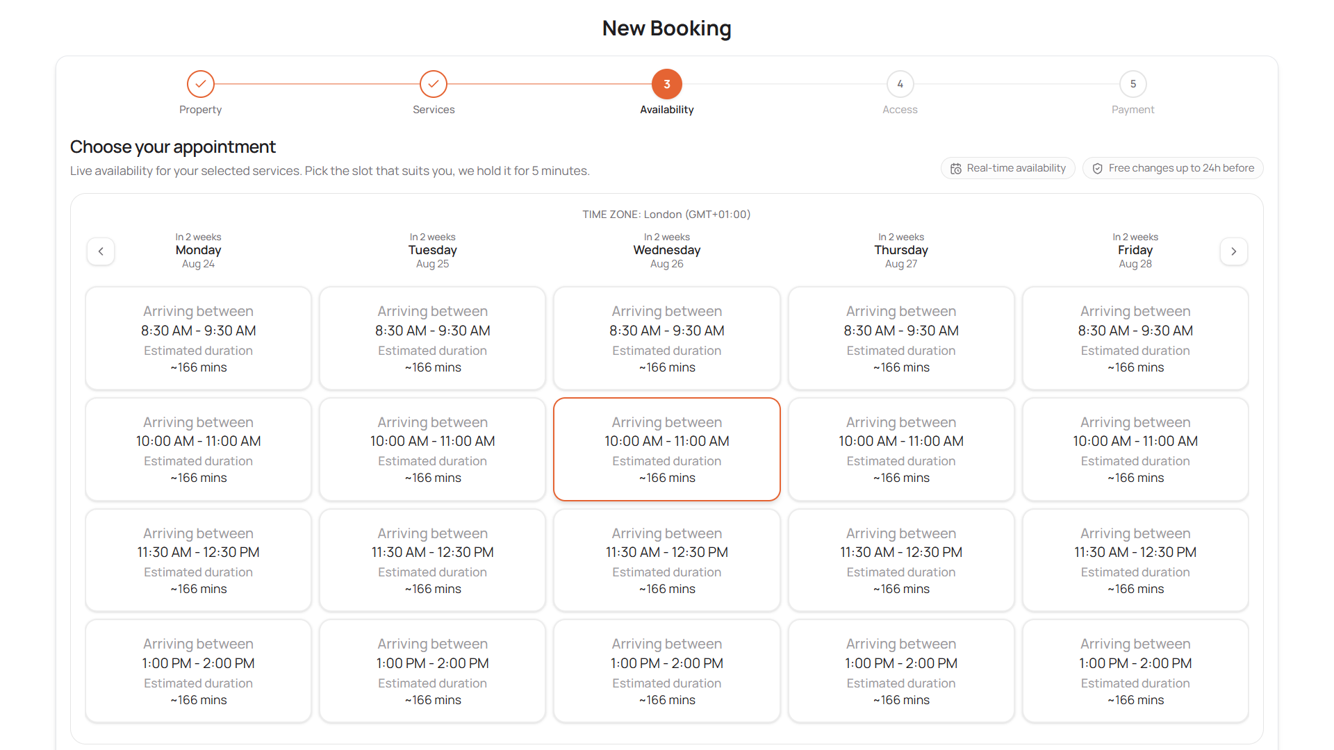Select Friday 1:00 PM - 2:00 PM slot

pyautogui.click(x=1135, y=672)
